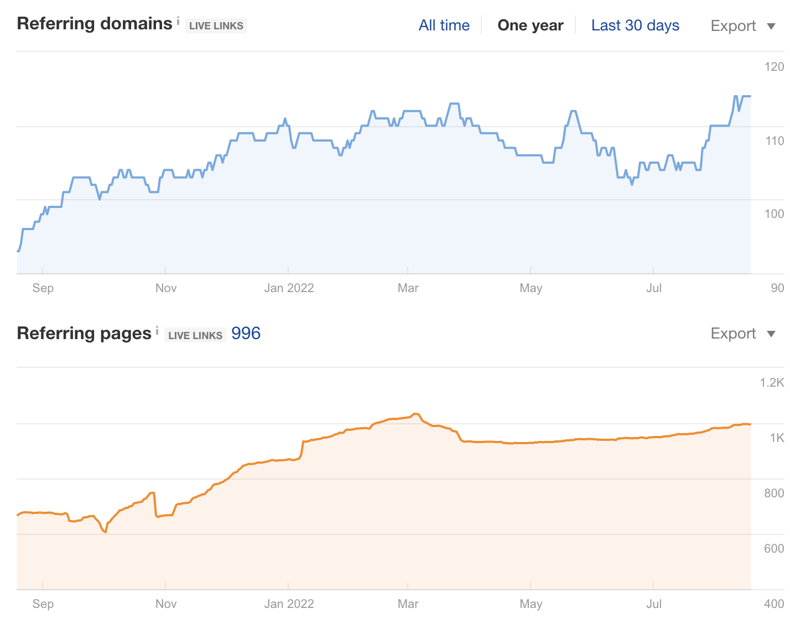Click LIVE LINKS badge next to Referring domains
The height and width of the screenshot is (624, 790).
click(216, 26)
